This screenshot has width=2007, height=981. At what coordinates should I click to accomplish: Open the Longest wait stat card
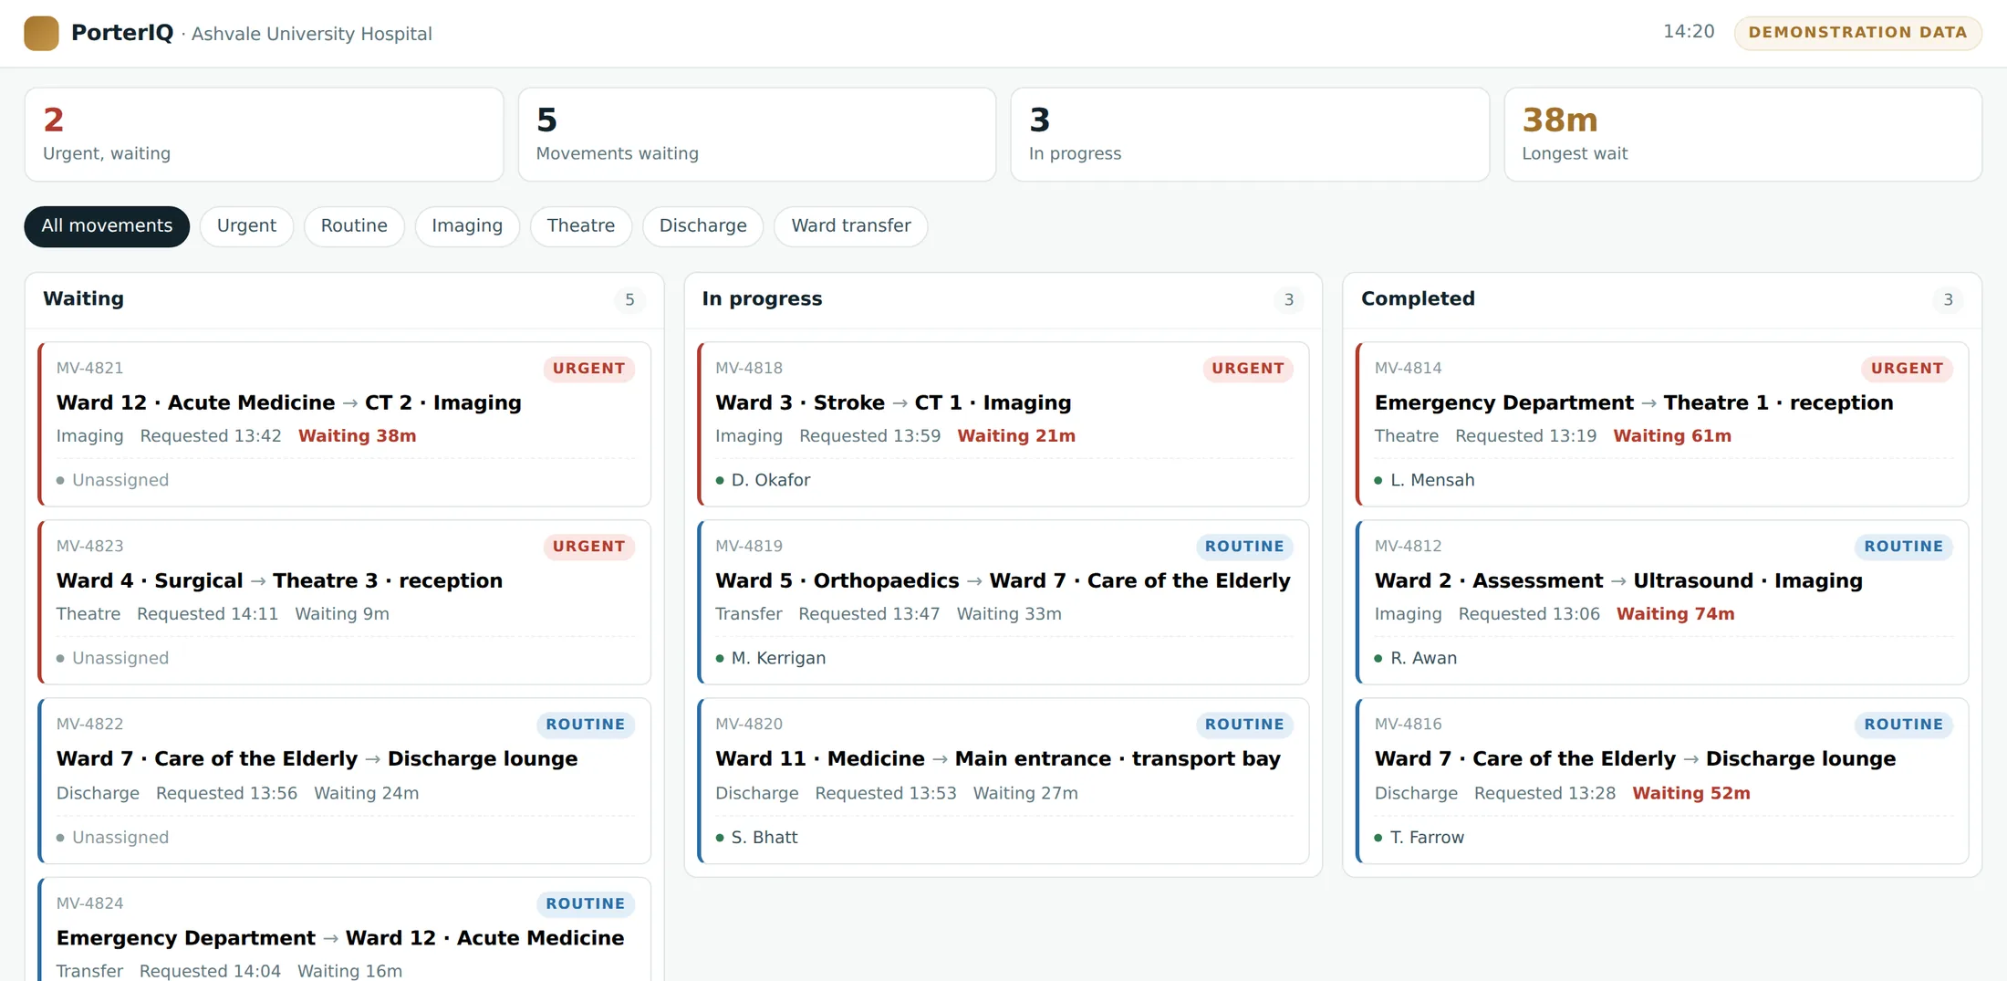click(1743, 134)
